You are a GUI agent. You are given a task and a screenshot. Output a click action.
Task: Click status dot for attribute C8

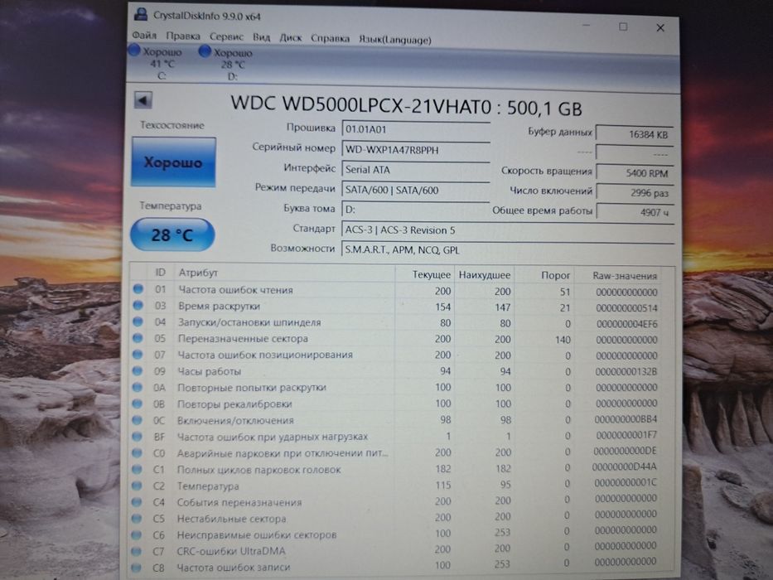click(137, 568)
